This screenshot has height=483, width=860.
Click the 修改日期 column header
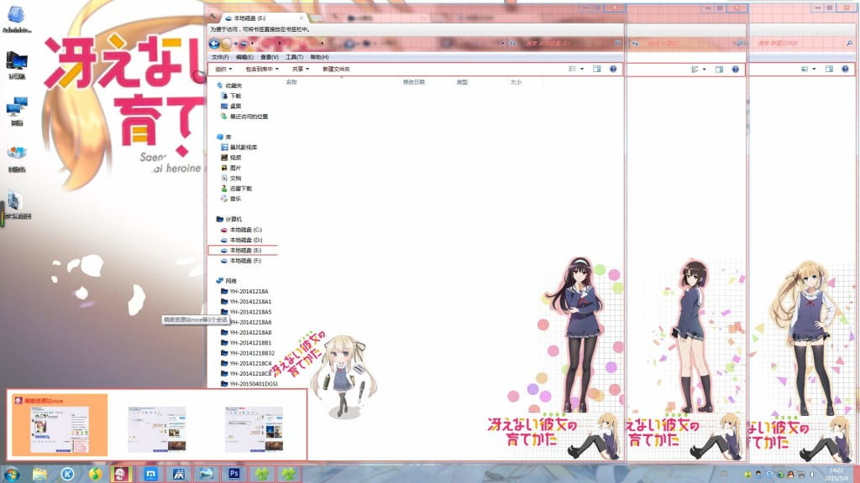tap(413, 82)
